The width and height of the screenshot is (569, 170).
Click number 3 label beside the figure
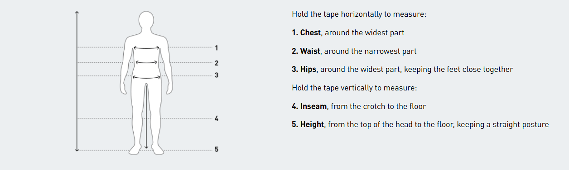point(217,75)
